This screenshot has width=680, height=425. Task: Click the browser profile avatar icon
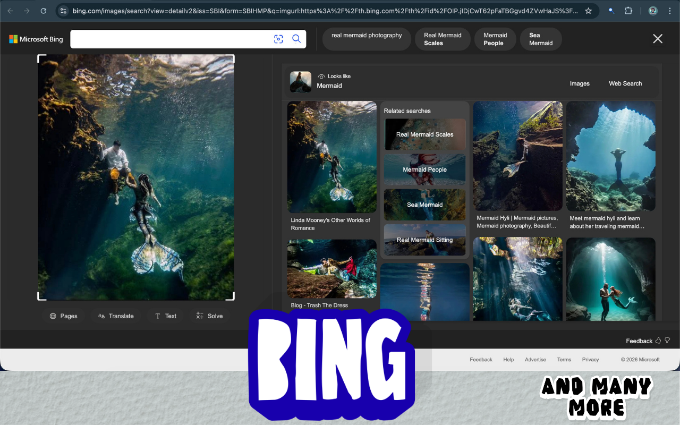[x=652, y=10]
